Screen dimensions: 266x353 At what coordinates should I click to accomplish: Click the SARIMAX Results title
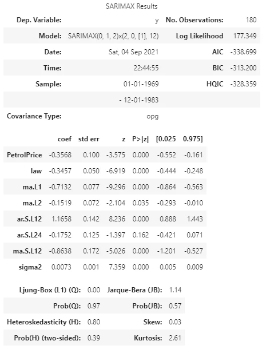132,6
